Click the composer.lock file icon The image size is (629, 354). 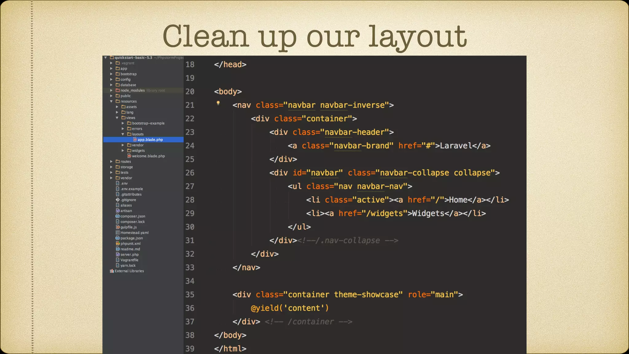point(118,222)
